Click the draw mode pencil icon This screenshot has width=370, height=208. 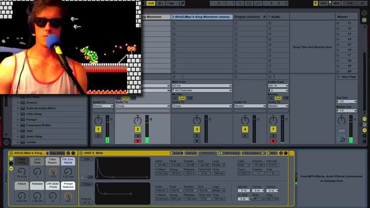coord(182,3)
